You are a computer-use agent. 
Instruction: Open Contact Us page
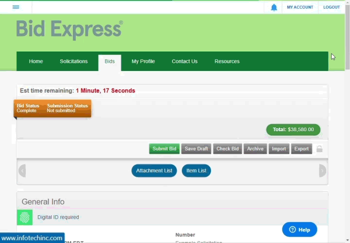click(x=185, y=61)
